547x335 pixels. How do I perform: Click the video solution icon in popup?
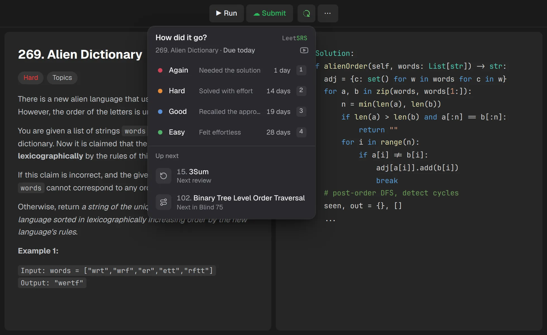304,50
